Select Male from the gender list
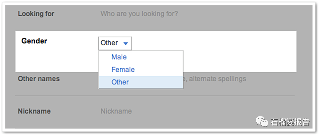This screenshot has height=136, width=320. tap(119, 57)
